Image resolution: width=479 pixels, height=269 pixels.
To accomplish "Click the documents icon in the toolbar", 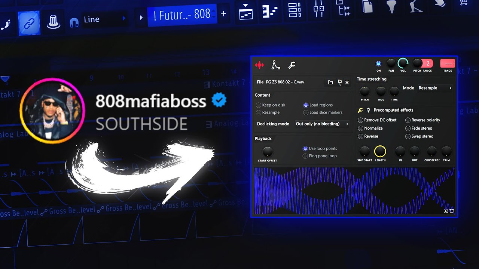I will 367,6.
